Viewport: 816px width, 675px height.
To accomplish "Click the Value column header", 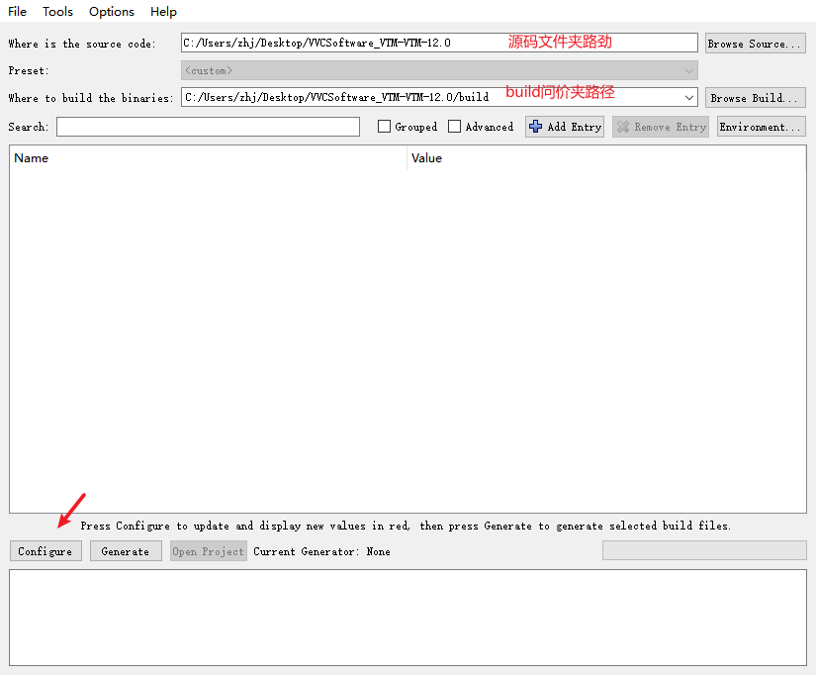I will tap(606, 157).
